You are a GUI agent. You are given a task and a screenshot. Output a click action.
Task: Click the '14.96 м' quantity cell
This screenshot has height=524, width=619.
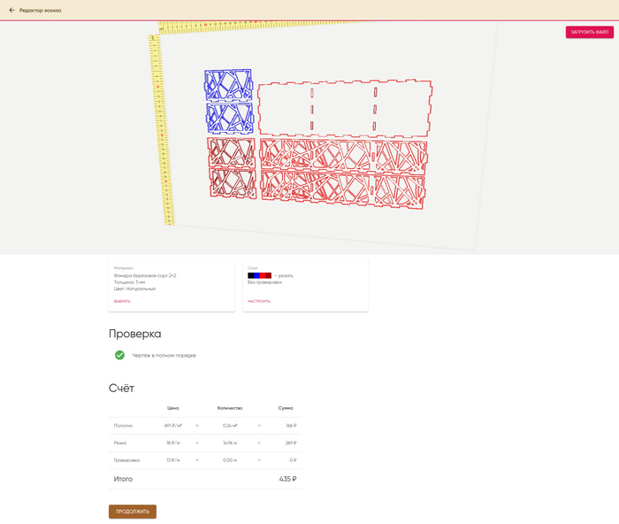point(230,443)
